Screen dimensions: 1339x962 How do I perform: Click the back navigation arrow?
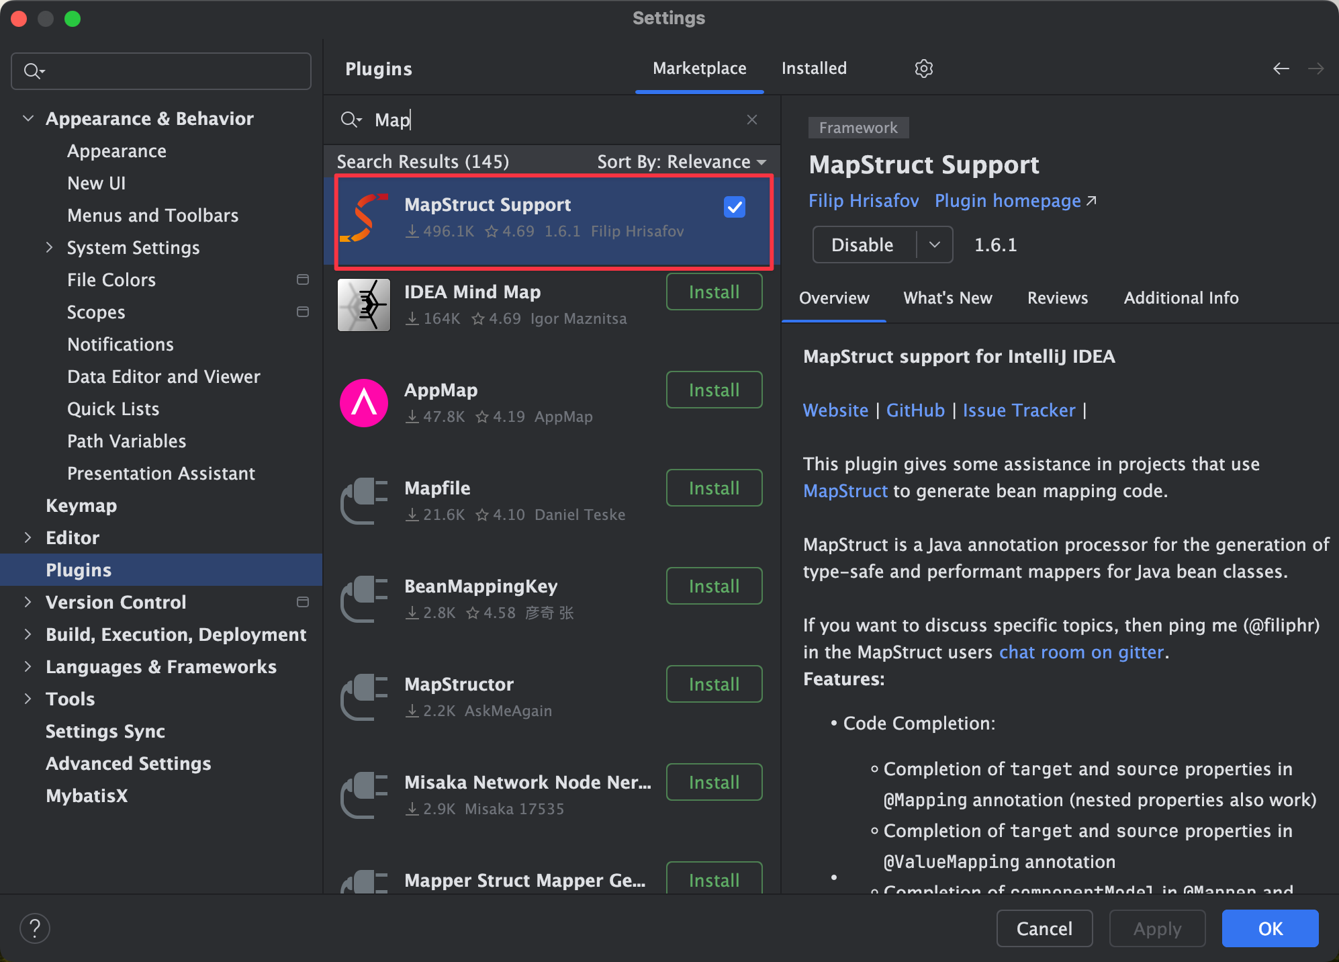pyautogui.click(x=1281, y=69)
